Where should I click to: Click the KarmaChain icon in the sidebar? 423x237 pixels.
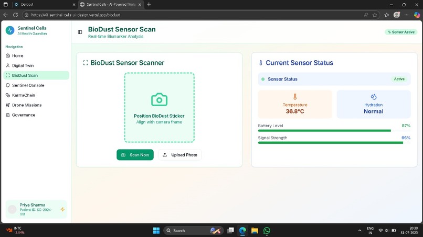(7, 95)
